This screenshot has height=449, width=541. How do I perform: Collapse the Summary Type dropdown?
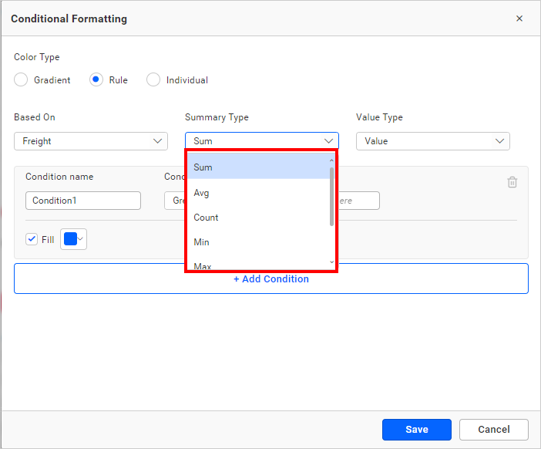click(x=261, y=141)
